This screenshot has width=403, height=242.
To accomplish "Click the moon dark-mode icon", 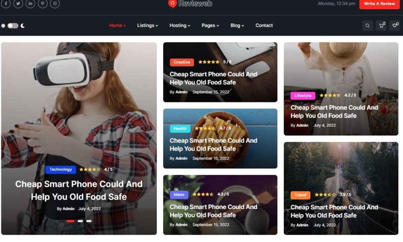I will pos(23,25).
